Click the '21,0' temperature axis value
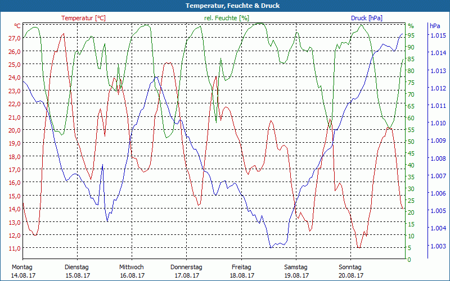Screen dimensions: 450x281 point(15,117)
